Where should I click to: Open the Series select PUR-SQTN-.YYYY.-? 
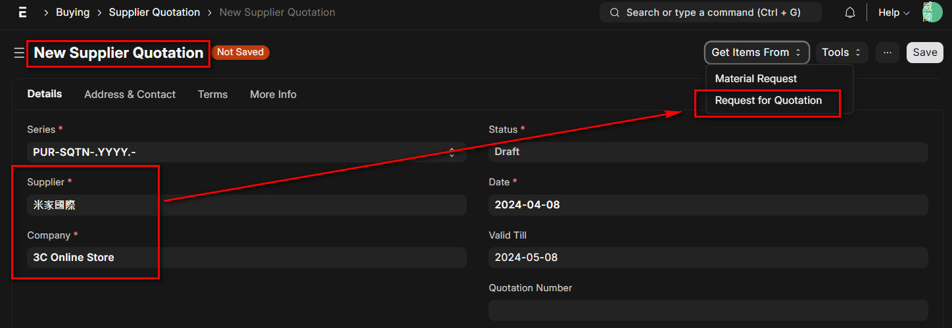[247, 152]
